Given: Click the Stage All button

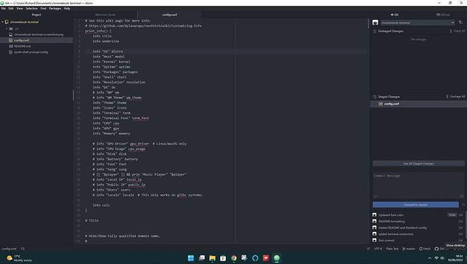Looking at the screenshot, I should tap(457, 31).
